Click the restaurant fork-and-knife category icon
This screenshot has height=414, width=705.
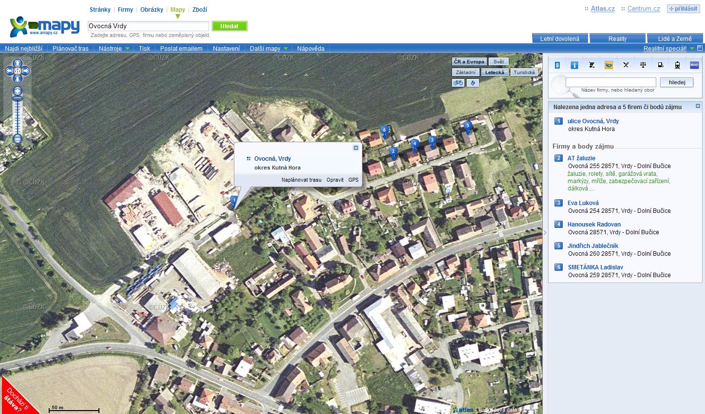626,65
